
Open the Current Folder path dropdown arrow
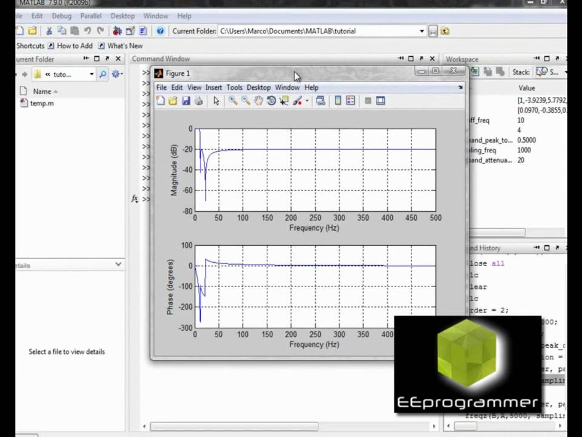pyautogui.click(x=422, y=31)
